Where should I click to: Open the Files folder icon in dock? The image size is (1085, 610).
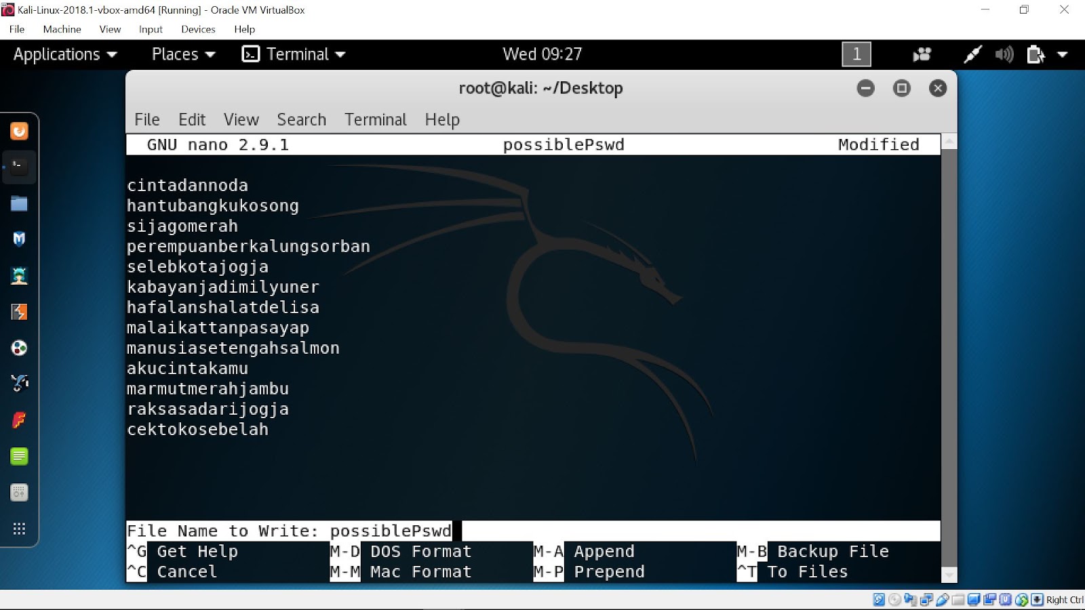point(19,203)
